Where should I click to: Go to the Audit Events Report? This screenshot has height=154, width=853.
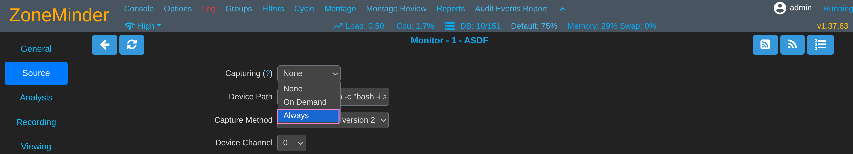[x=511, y=9]
